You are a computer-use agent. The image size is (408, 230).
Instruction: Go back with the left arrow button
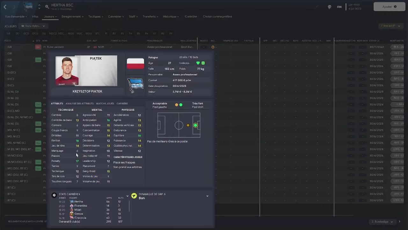[5, 7]
